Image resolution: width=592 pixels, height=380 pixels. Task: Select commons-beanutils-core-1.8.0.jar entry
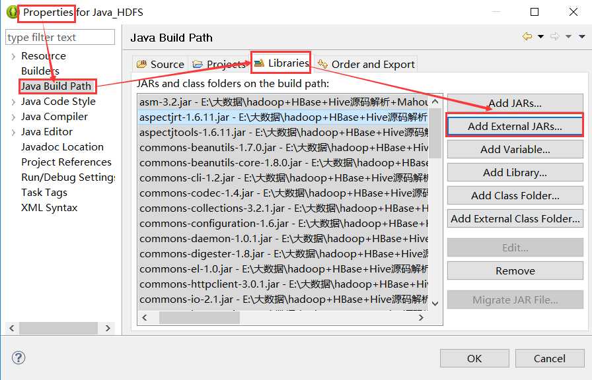pyautogui.click(x=283, y=162)
